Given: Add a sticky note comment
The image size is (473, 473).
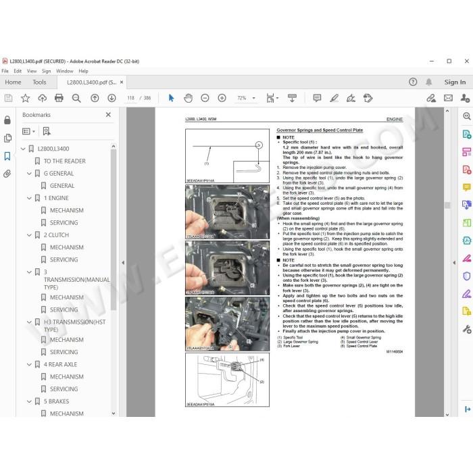Looking at the screenshot, I should [x=317, y=98].
